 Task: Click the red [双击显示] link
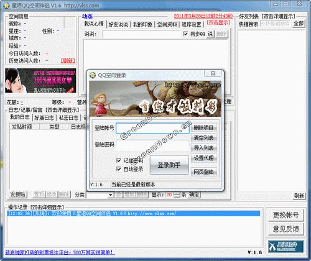(x=218, y=22)
